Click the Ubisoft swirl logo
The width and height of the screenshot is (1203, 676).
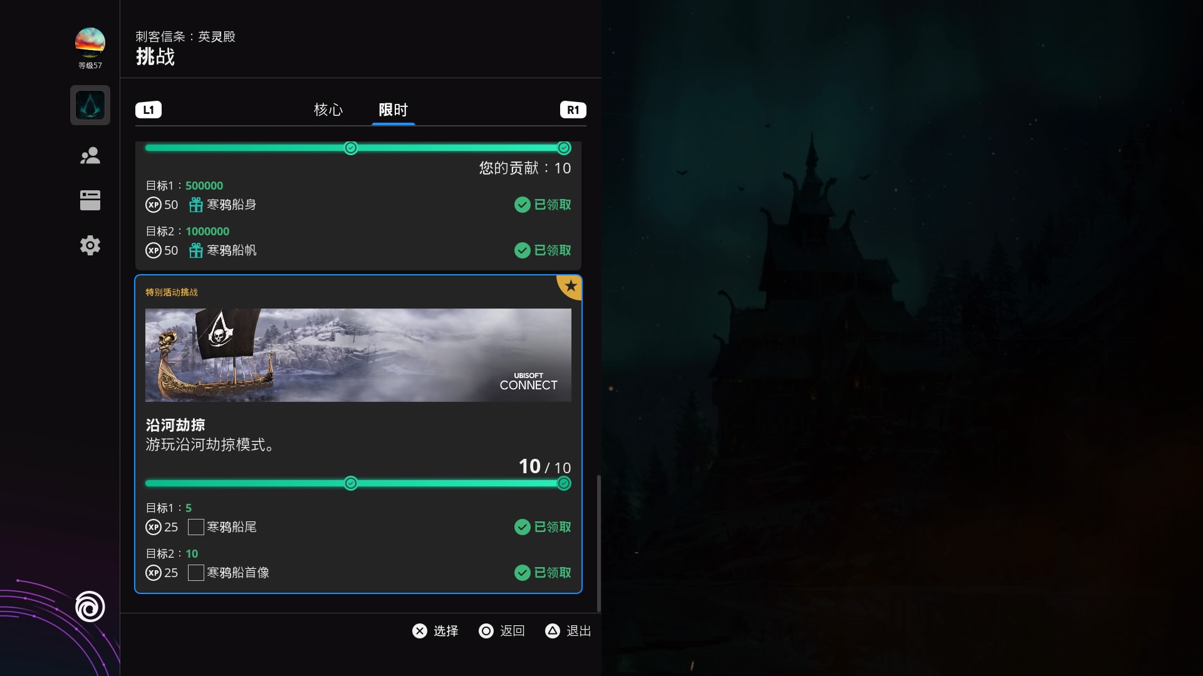click(90, 607)
